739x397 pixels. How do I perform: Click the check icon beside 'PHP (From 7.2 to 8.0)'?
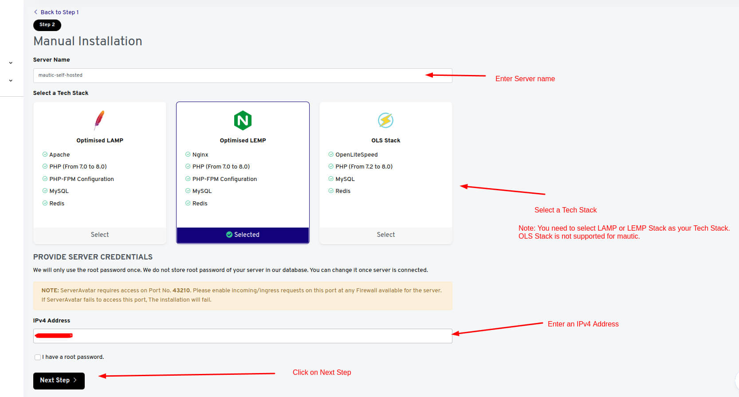click(331, 166)
